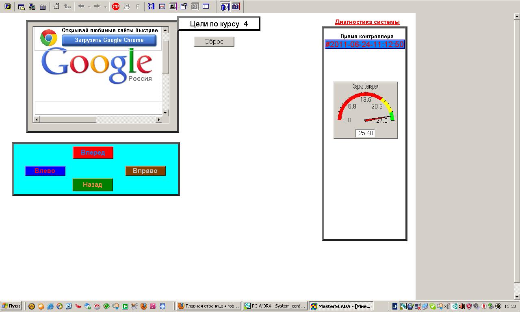
Task: Click the blue Влево button
Action: tap(45, 171)
